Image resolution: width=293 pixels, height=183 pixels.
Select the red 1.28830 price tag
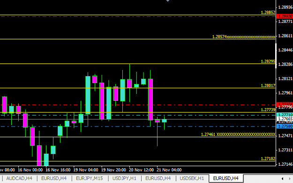point(285,16)
